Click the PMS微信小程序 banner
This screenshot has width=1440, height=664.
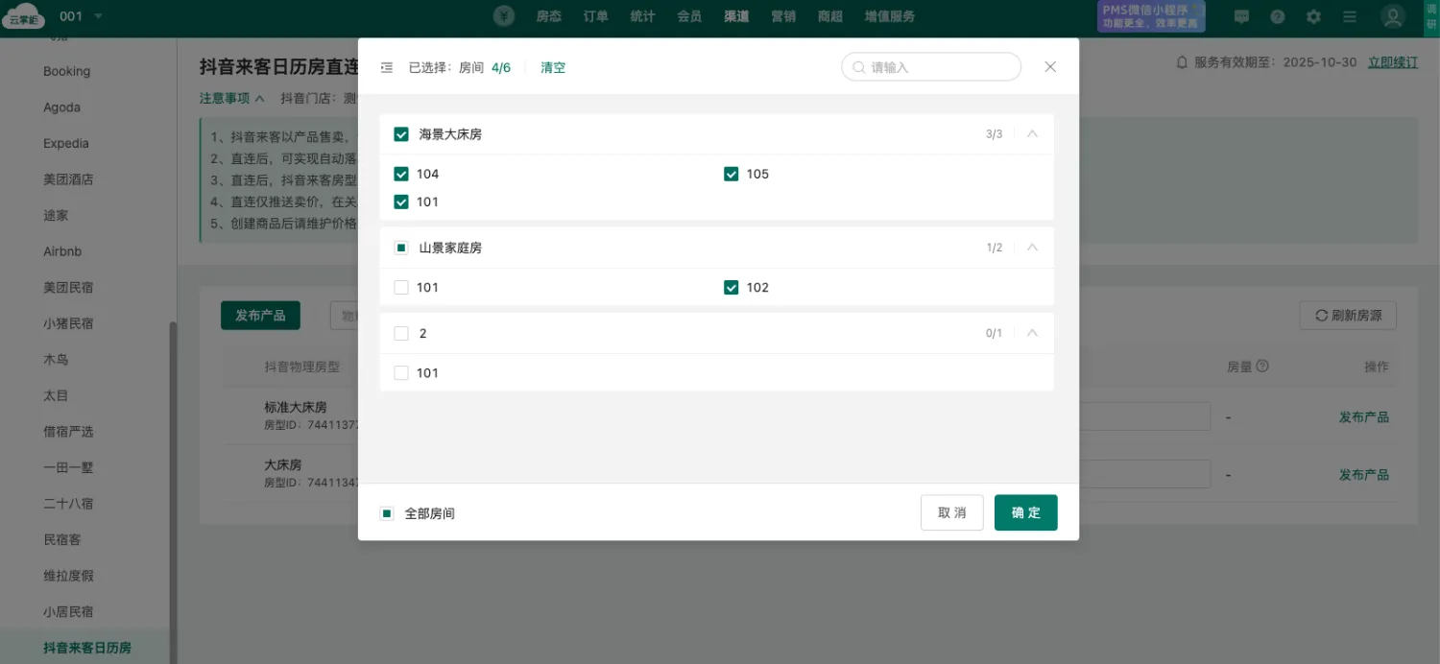(1151, 16)
